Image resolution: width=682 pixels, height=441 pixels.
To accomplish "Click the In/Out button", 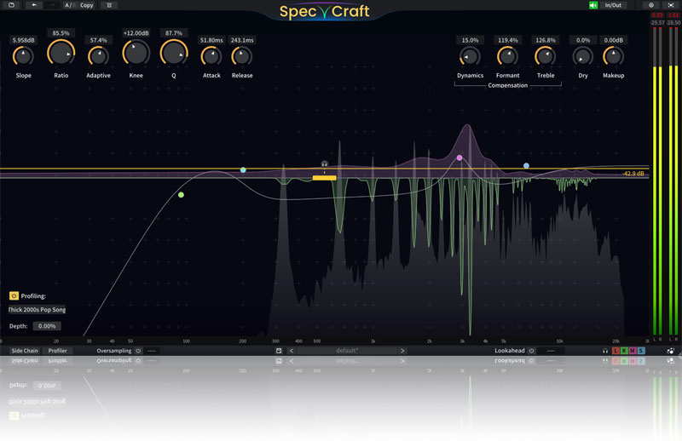I will tap(614, 5).
